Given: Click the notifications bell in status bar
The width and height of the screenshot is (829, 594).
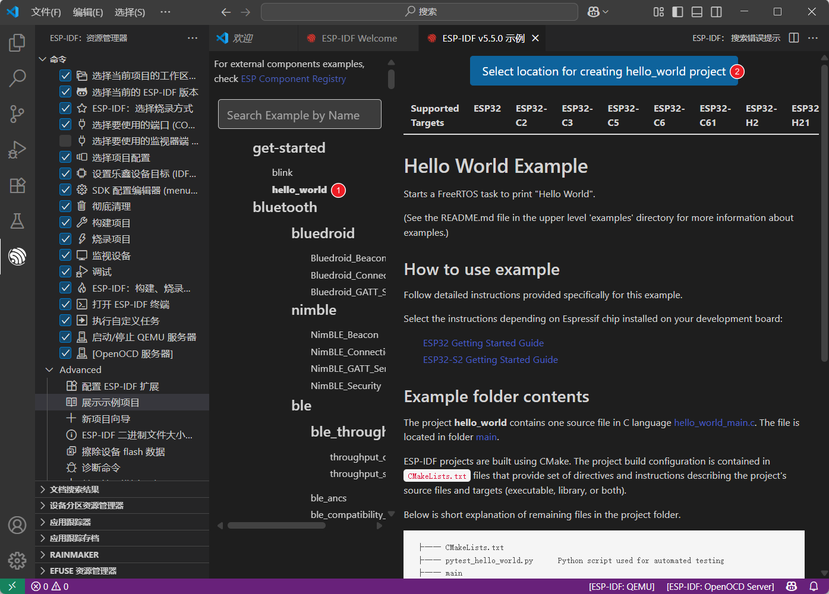Looking at the screenshot, I should coord(814,586).
